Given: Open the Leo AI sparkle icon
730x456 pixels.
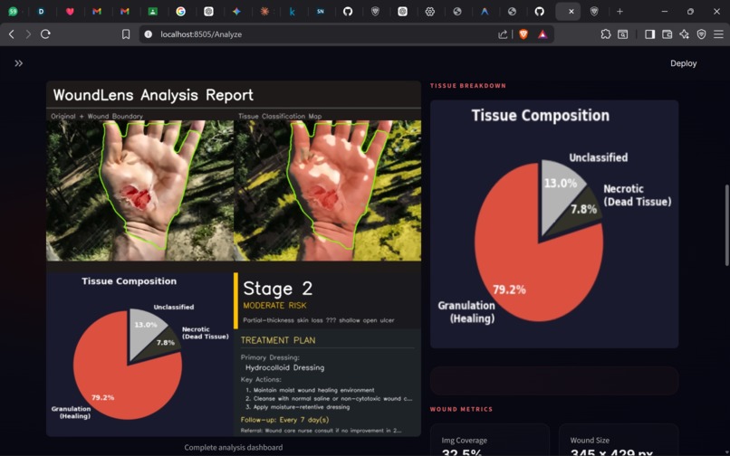Looking at the screenshot, I should coord(684,34).
